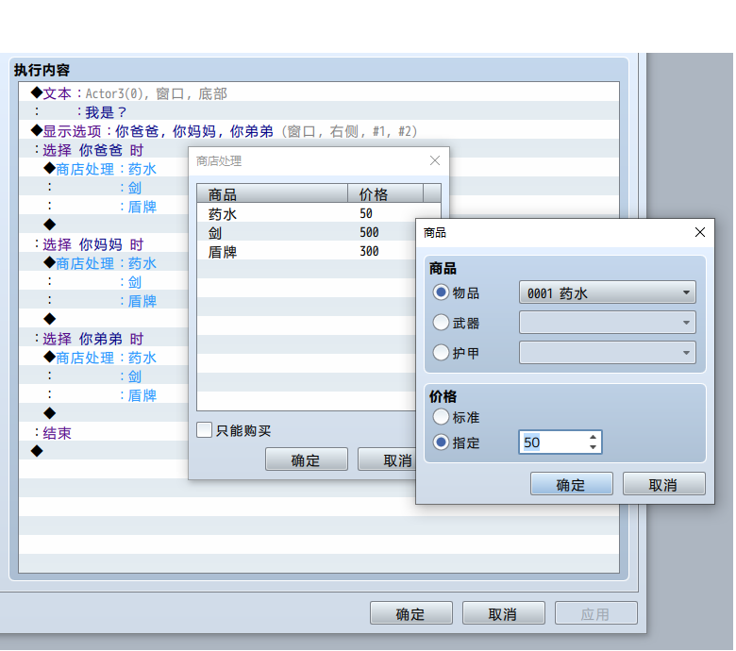This screenshot has width=736, height=651.
Task: Click 应用 in the event editor window
Action: pos(596,613)
